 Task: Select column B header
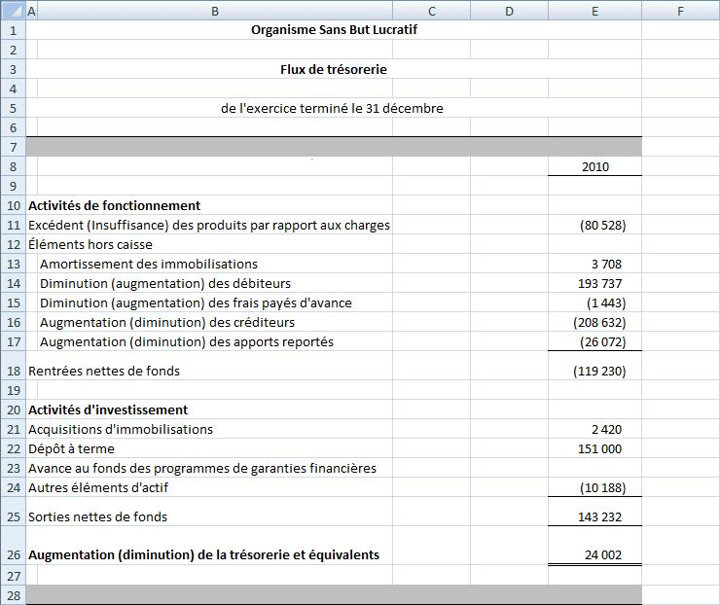pyautogui.click(x=214, y=11)
